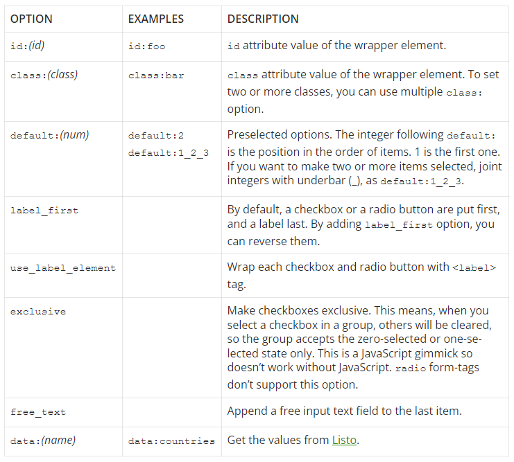514x462 pixels.
Task: Click default:1_2_3 in the Examples column
Action: [x=168, y=152]
